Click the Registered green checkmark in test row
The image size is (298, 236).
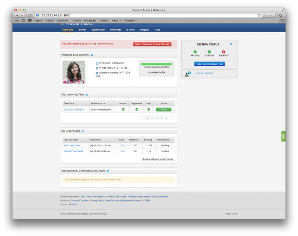point(137,109)
